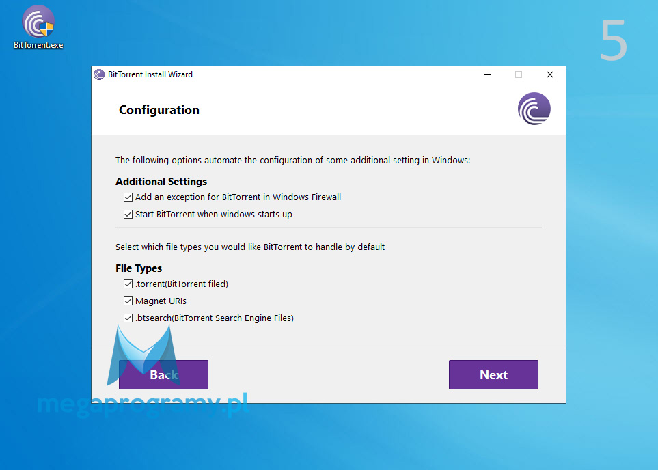The width and height of the screenshot is (658, 470).
Task: Disable Start BitTorrent when windows starts up
Action: point(128,215)
